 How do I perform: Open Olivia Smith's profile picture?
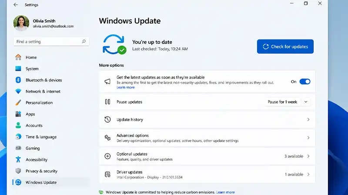click(21, 23)
